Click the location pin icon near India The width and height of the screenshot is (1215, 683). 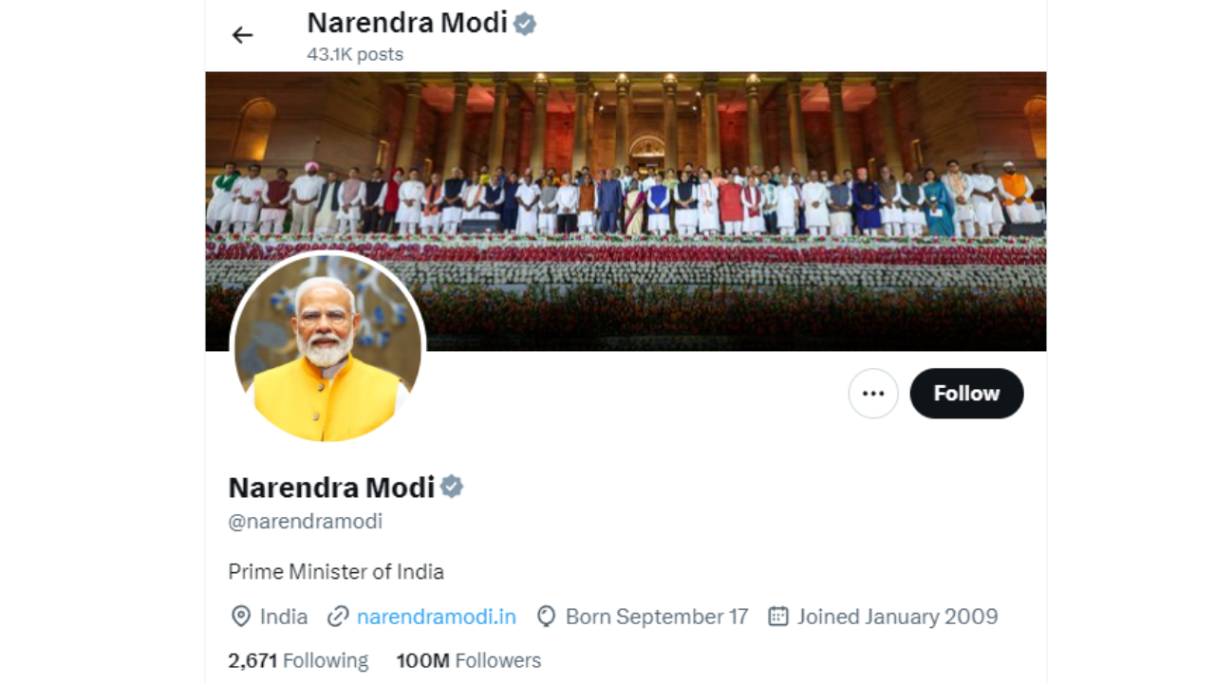(x=241, y=617)
